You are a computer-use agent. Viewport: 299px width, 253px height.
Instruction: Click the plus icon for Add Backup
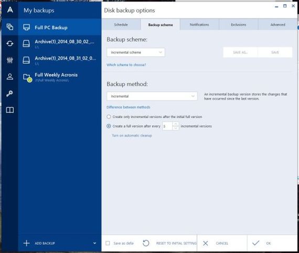pos(27,243)
